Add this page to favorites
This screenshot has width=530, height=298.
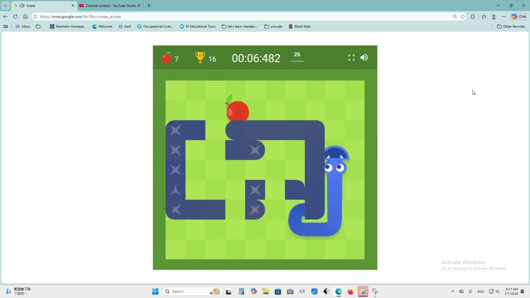click(463, 17)
